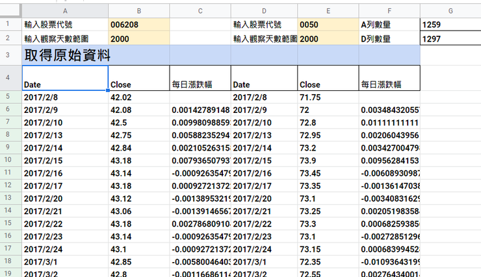The height and width of the screenshot is (277, 481).
Task: Select the 2000 days cell in column E
Action: [x=328, y=38]
